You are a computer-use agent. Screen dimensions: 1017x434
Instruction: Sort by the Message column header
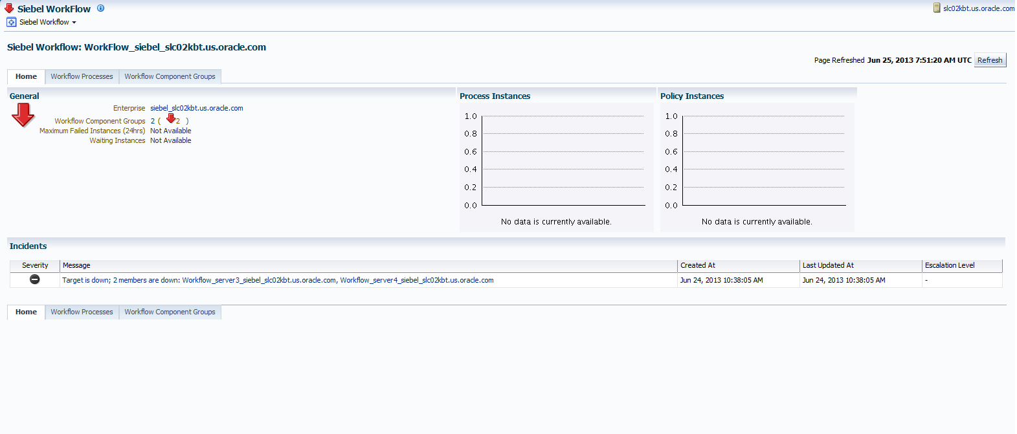coord(368,265)
